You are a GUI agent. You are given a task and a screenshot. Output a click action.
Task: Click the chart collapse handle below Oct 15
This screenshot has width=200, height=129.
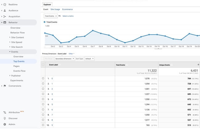click(158, 48)
